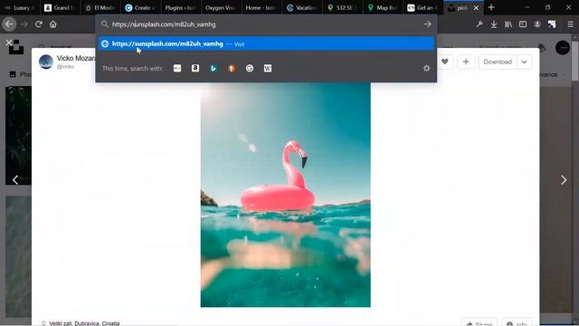The width and height of the screenshot is (579, 326).
Task: Switch to the El Modo tab
Action: (x=100, y=8)
